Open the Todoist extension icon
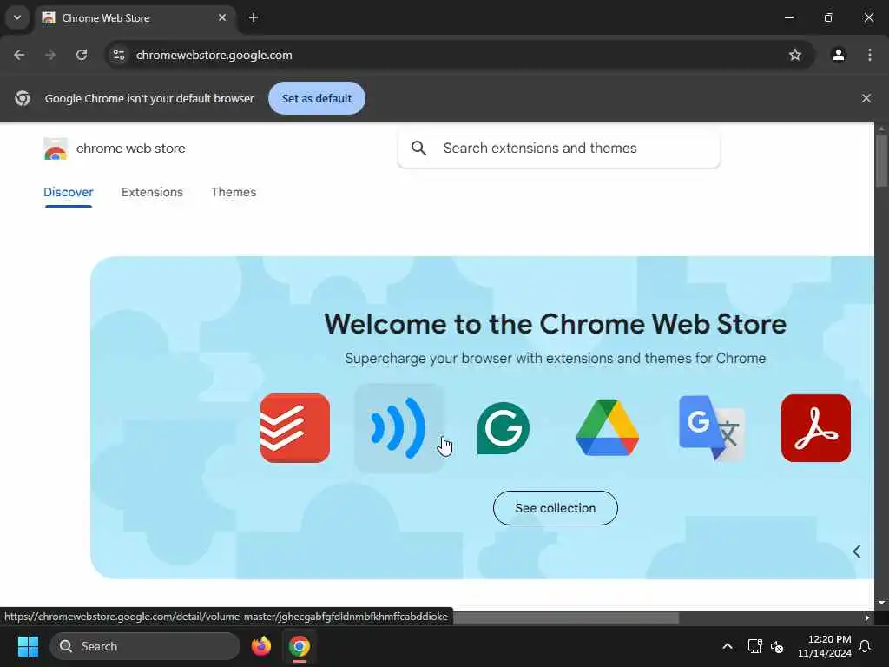The width and height of the screenshot is (889, 667). click(295, 428)
